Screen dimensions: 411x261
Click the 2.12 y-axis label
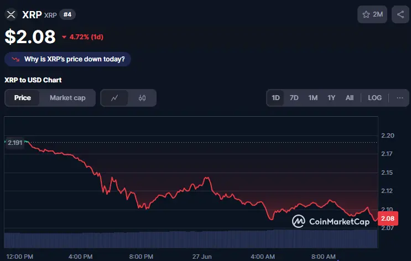click(387, 191)
